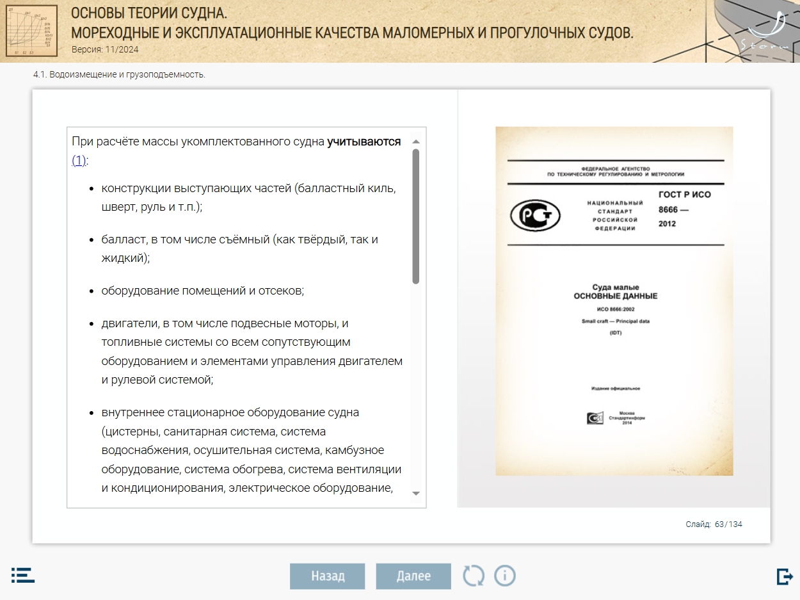The width and height of the screenshot is (800, 600).
Task: Click the scroll down arrow of text box
Action: (416, 493)
